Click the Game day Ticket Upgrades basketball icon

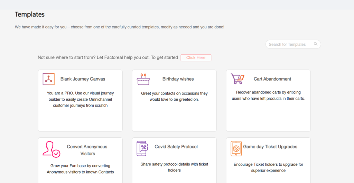(x=236, y=148)
